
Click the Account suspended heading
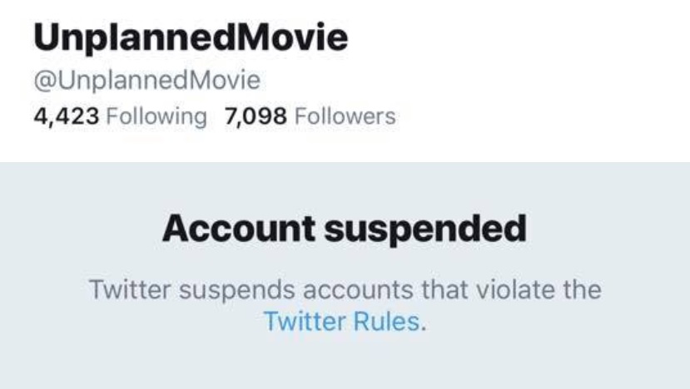point(345,229)
